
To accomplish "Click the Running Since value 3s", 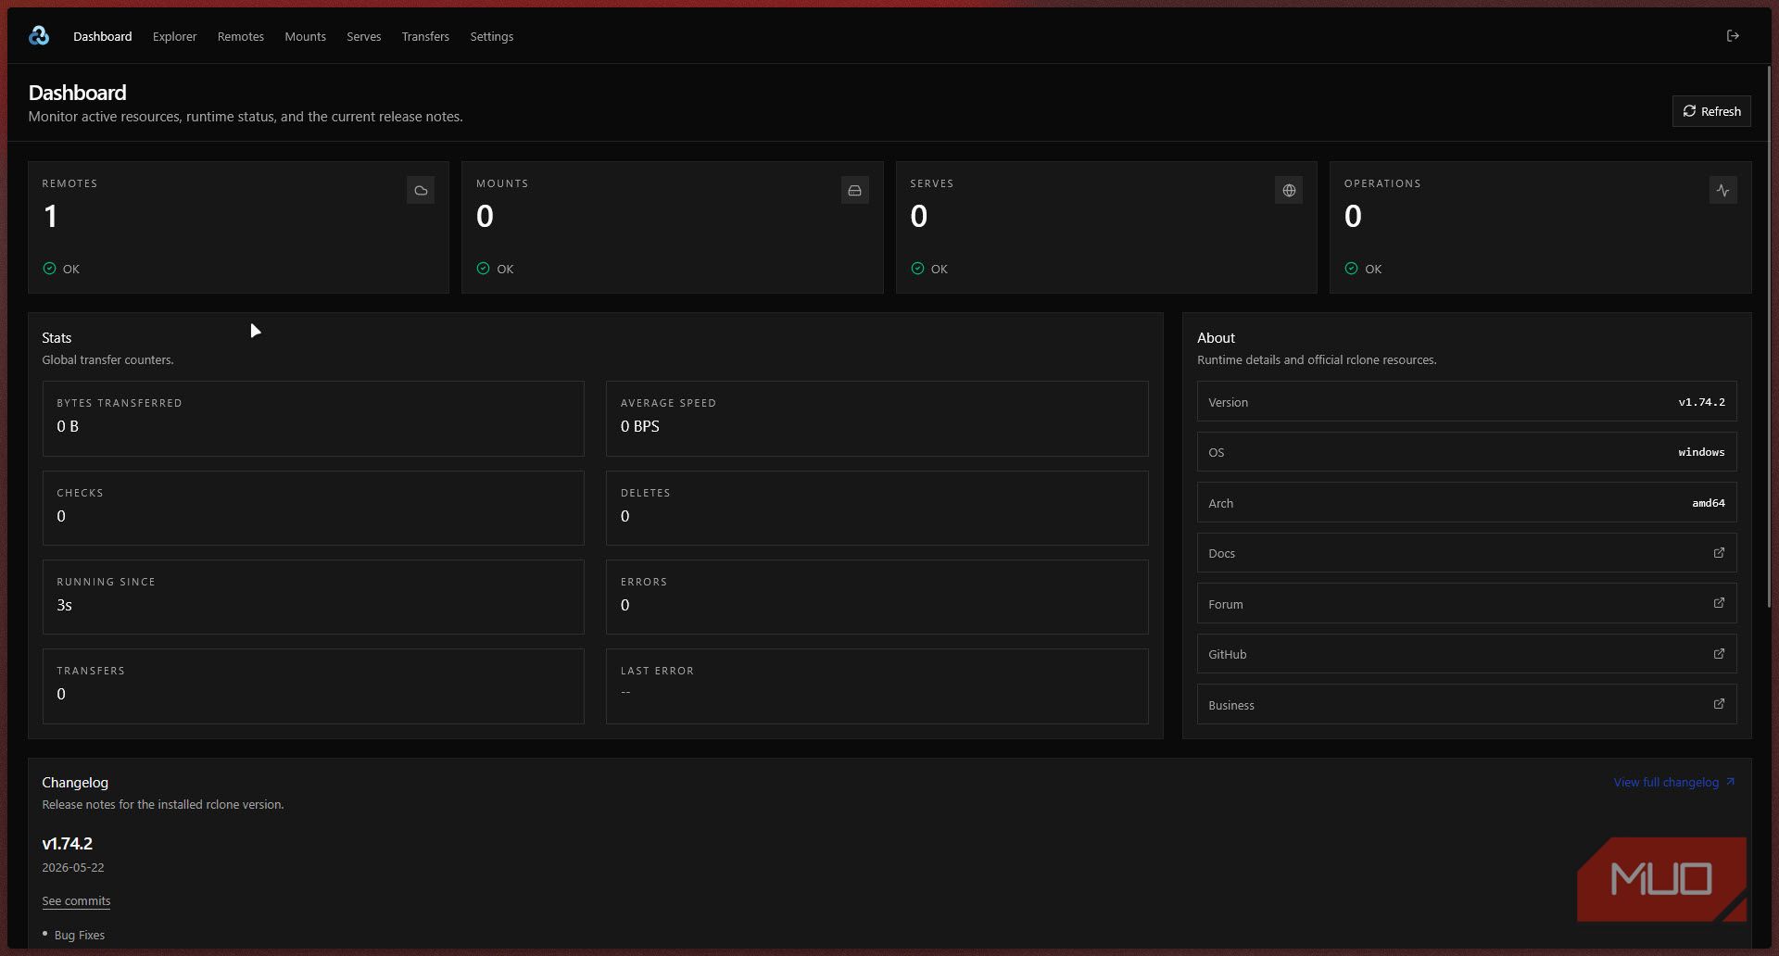I will pos(64,605).
